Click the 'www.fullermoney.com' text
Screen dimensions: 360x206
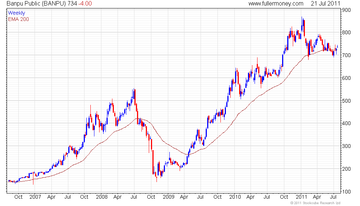pyautogui.click(x=276, y=4)
